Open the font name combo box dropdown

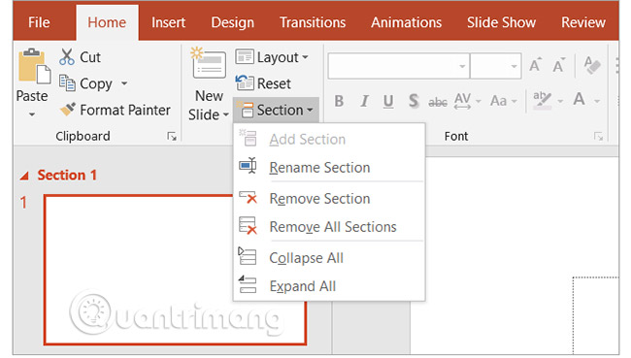(462, 66)
